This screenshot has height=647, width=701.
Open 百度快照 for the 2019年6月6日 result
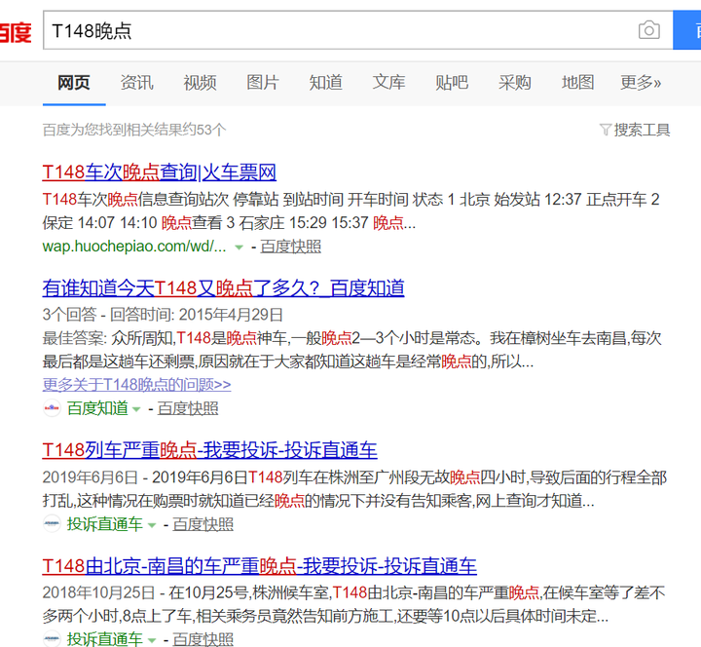(x=203, y=524)
